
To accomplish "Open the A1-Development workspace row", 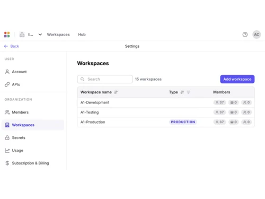I will point(166,102).
